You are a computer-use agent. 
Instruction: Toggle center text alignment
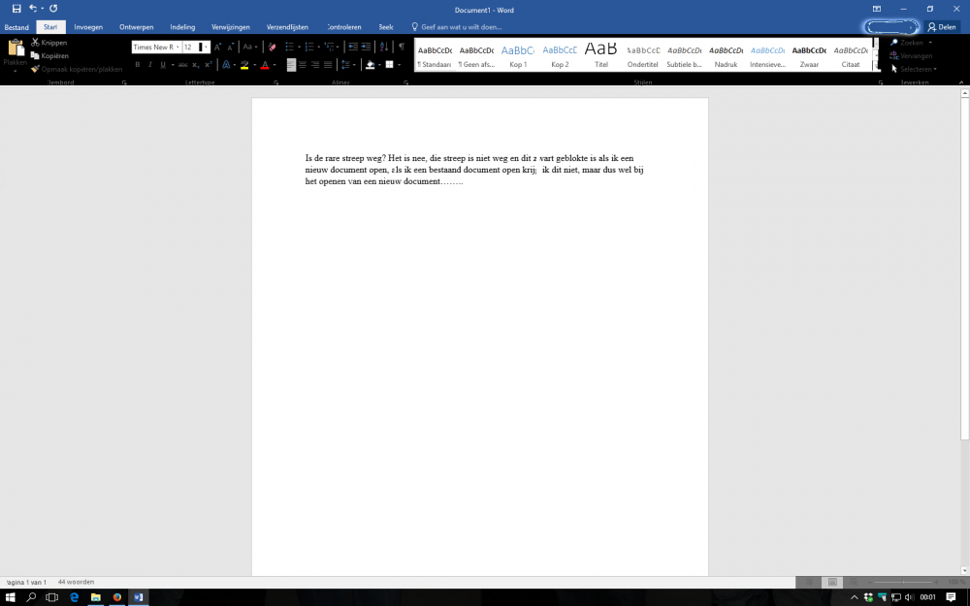[x=303, y=64]
